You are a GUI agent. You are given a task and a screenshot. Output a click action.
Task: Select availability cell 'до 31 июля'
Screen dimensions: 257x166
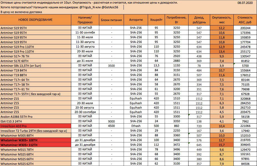[x=85, y=61]
